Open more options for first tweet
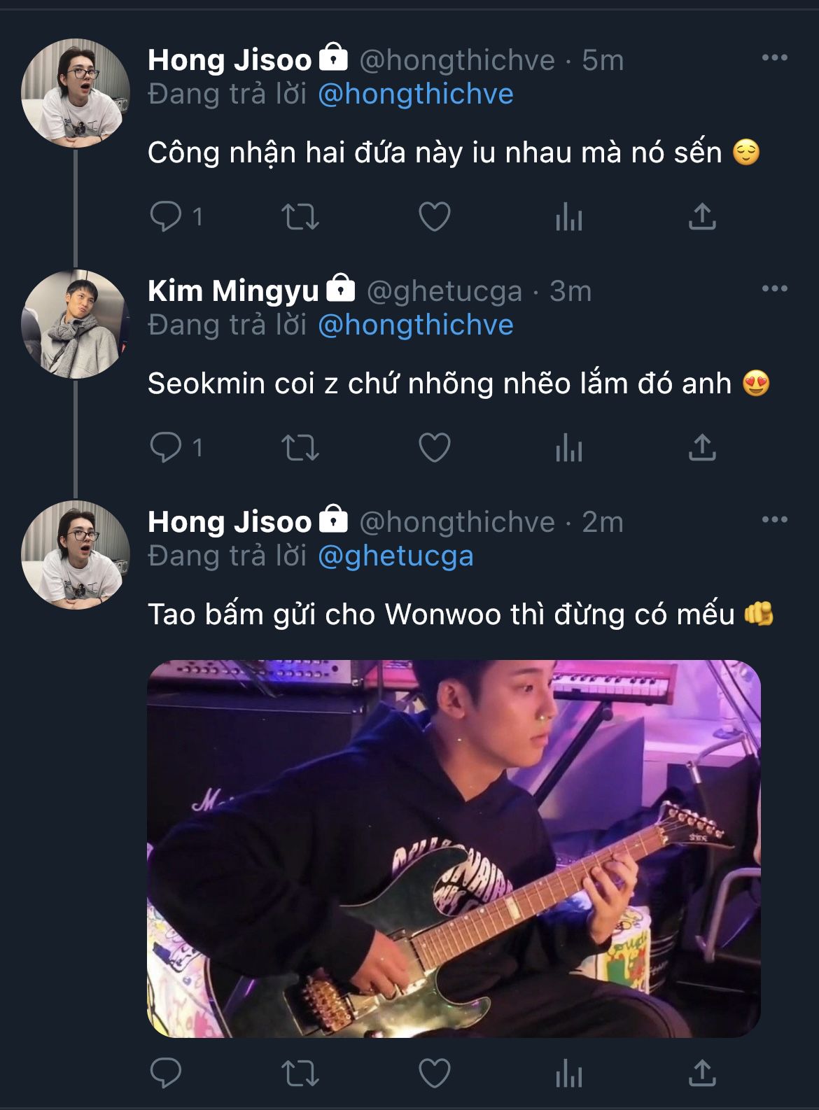Screen dimensions: 819x1110 pyautogui.click(x=774, y=58)
